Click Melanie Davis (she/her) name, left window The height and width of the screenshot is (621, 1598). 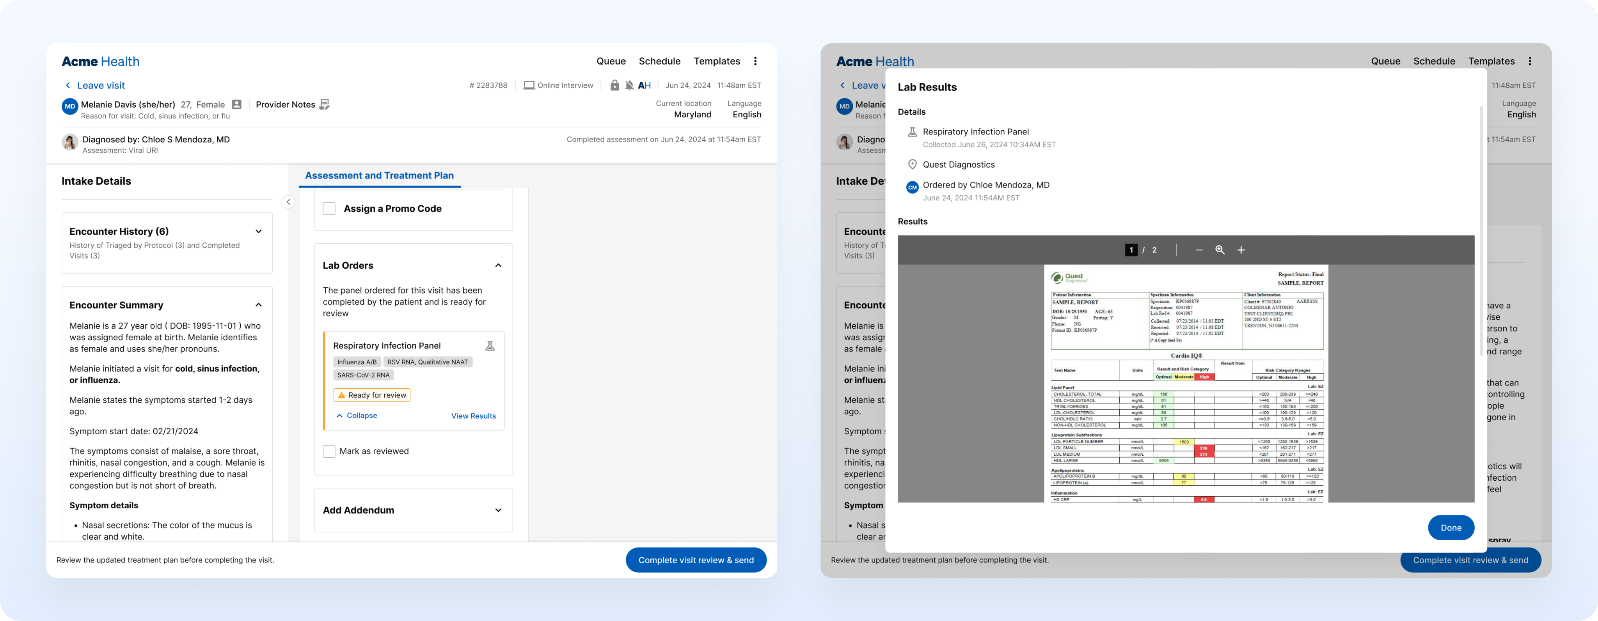tap(128, 104)
